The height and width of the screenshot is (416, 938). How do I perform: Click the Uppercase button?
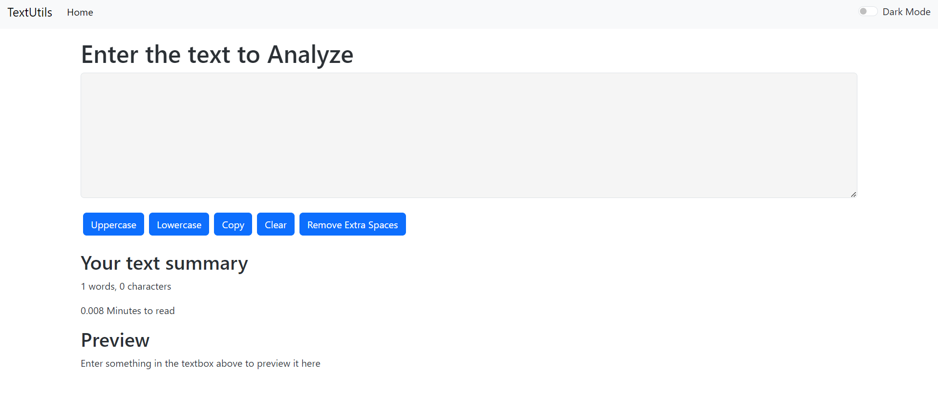113,224
